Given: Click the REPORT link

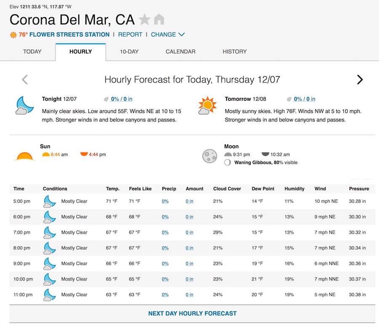Looking at the screenshot, I should 130,35.
